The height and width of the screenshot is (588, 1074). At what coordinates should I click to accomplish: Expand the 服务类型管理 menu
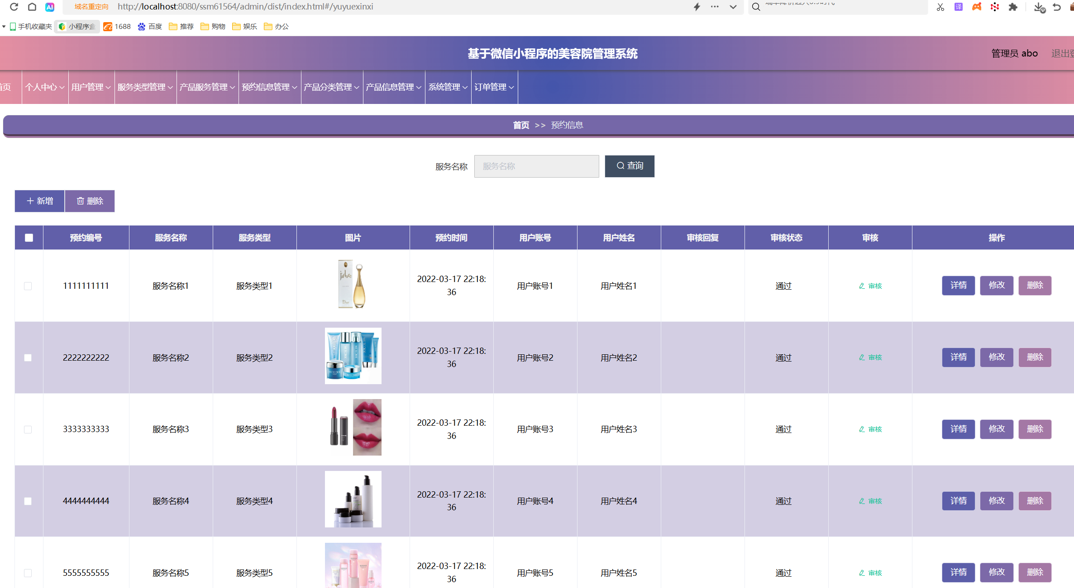[146, 87]
